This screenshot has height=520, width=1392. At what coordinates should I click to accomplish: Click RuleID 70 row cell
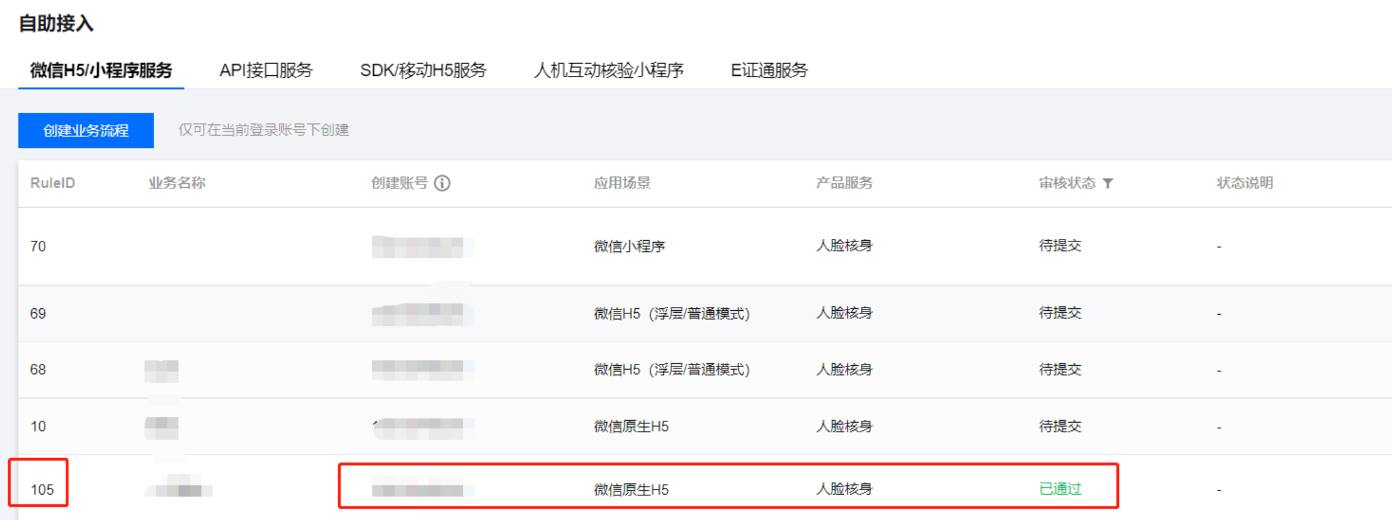coord(38,246)
